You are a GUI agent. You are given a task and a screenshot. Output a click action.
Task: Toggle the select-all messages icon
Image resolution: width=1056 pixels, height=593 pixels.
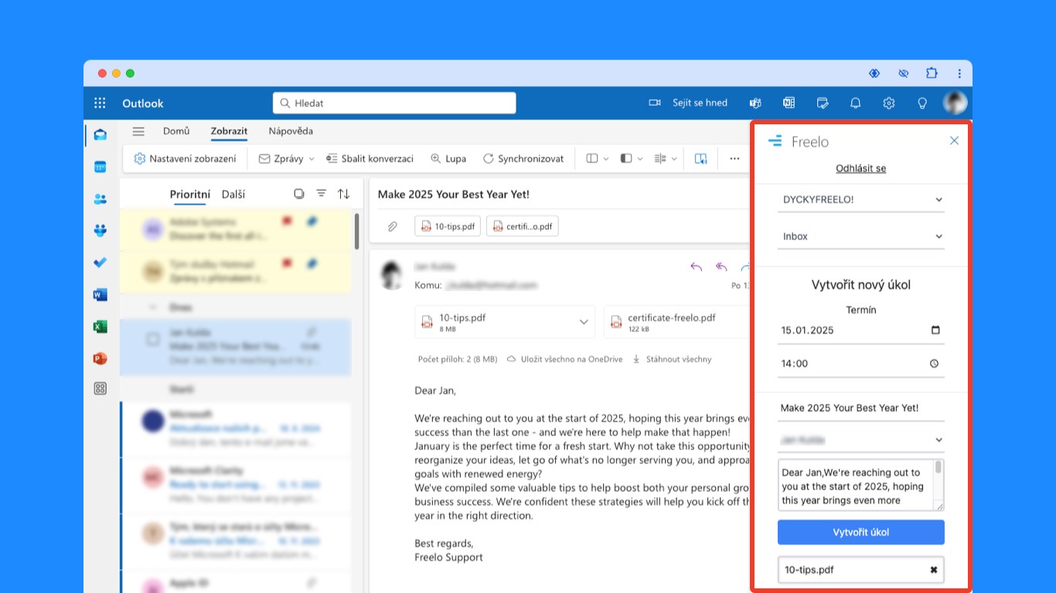[299, 194]
